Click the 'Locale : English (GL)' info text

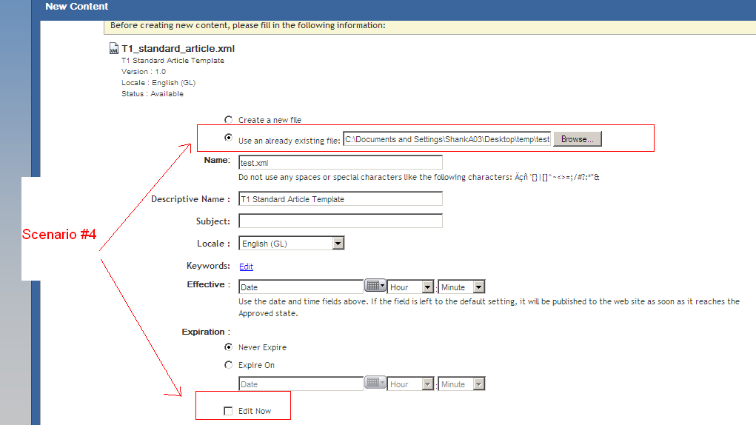click(x=158, y=82)
